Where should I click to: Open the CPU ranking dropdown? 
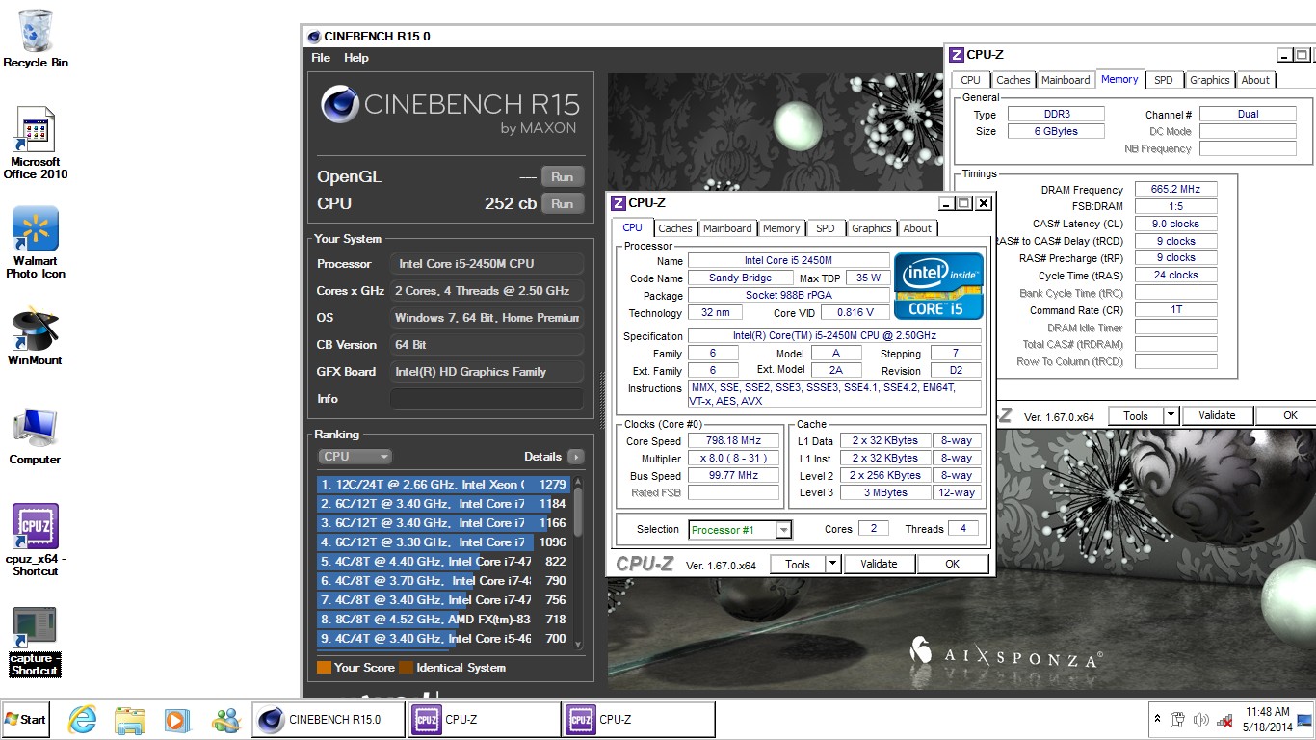coord(355,456)
